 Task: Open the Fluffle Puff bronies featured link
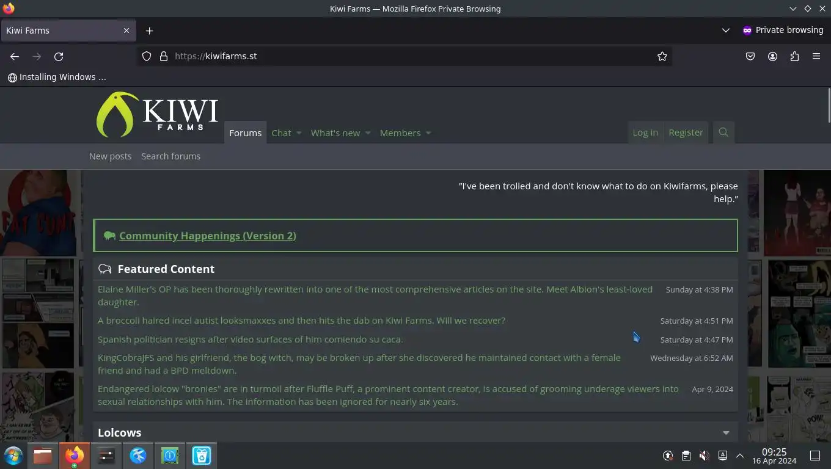tap(388, 395)
